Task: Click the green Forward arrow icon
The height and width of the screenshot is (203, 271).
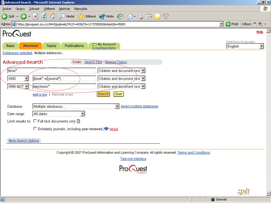Action: click(x=24, y=16)
